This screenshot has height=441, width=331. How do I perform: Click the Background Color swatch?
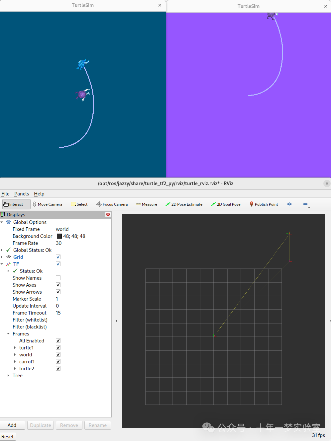[59, 236]
